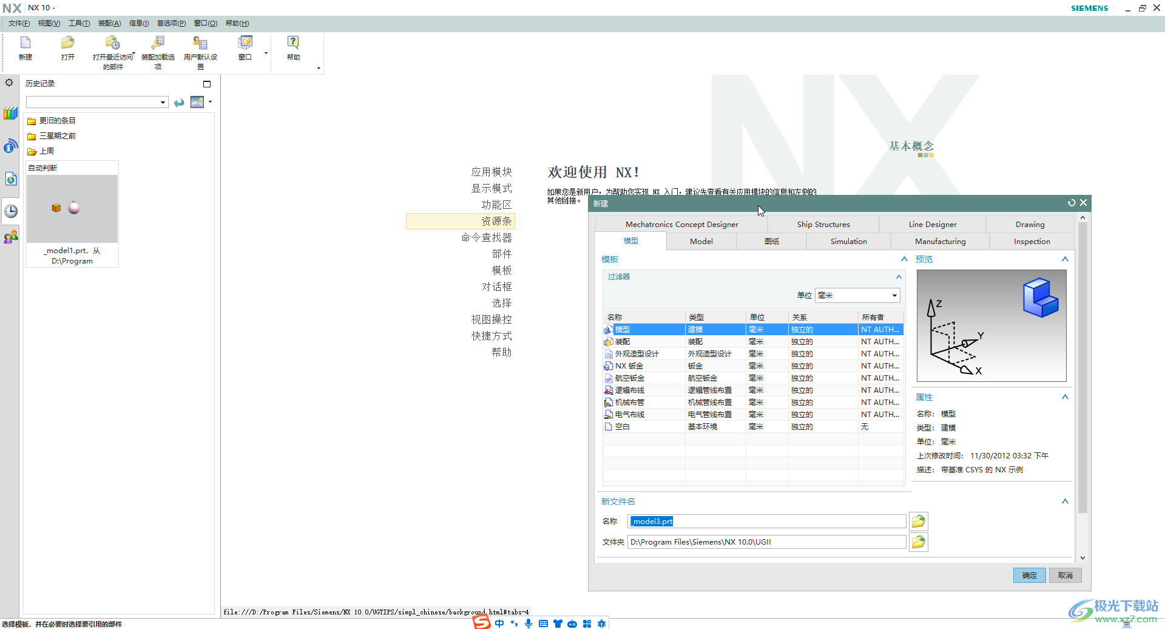This screenshot has width=1165, height=629.
Task: Collapse the Preview section
Action: click(x=1065, y=259)
